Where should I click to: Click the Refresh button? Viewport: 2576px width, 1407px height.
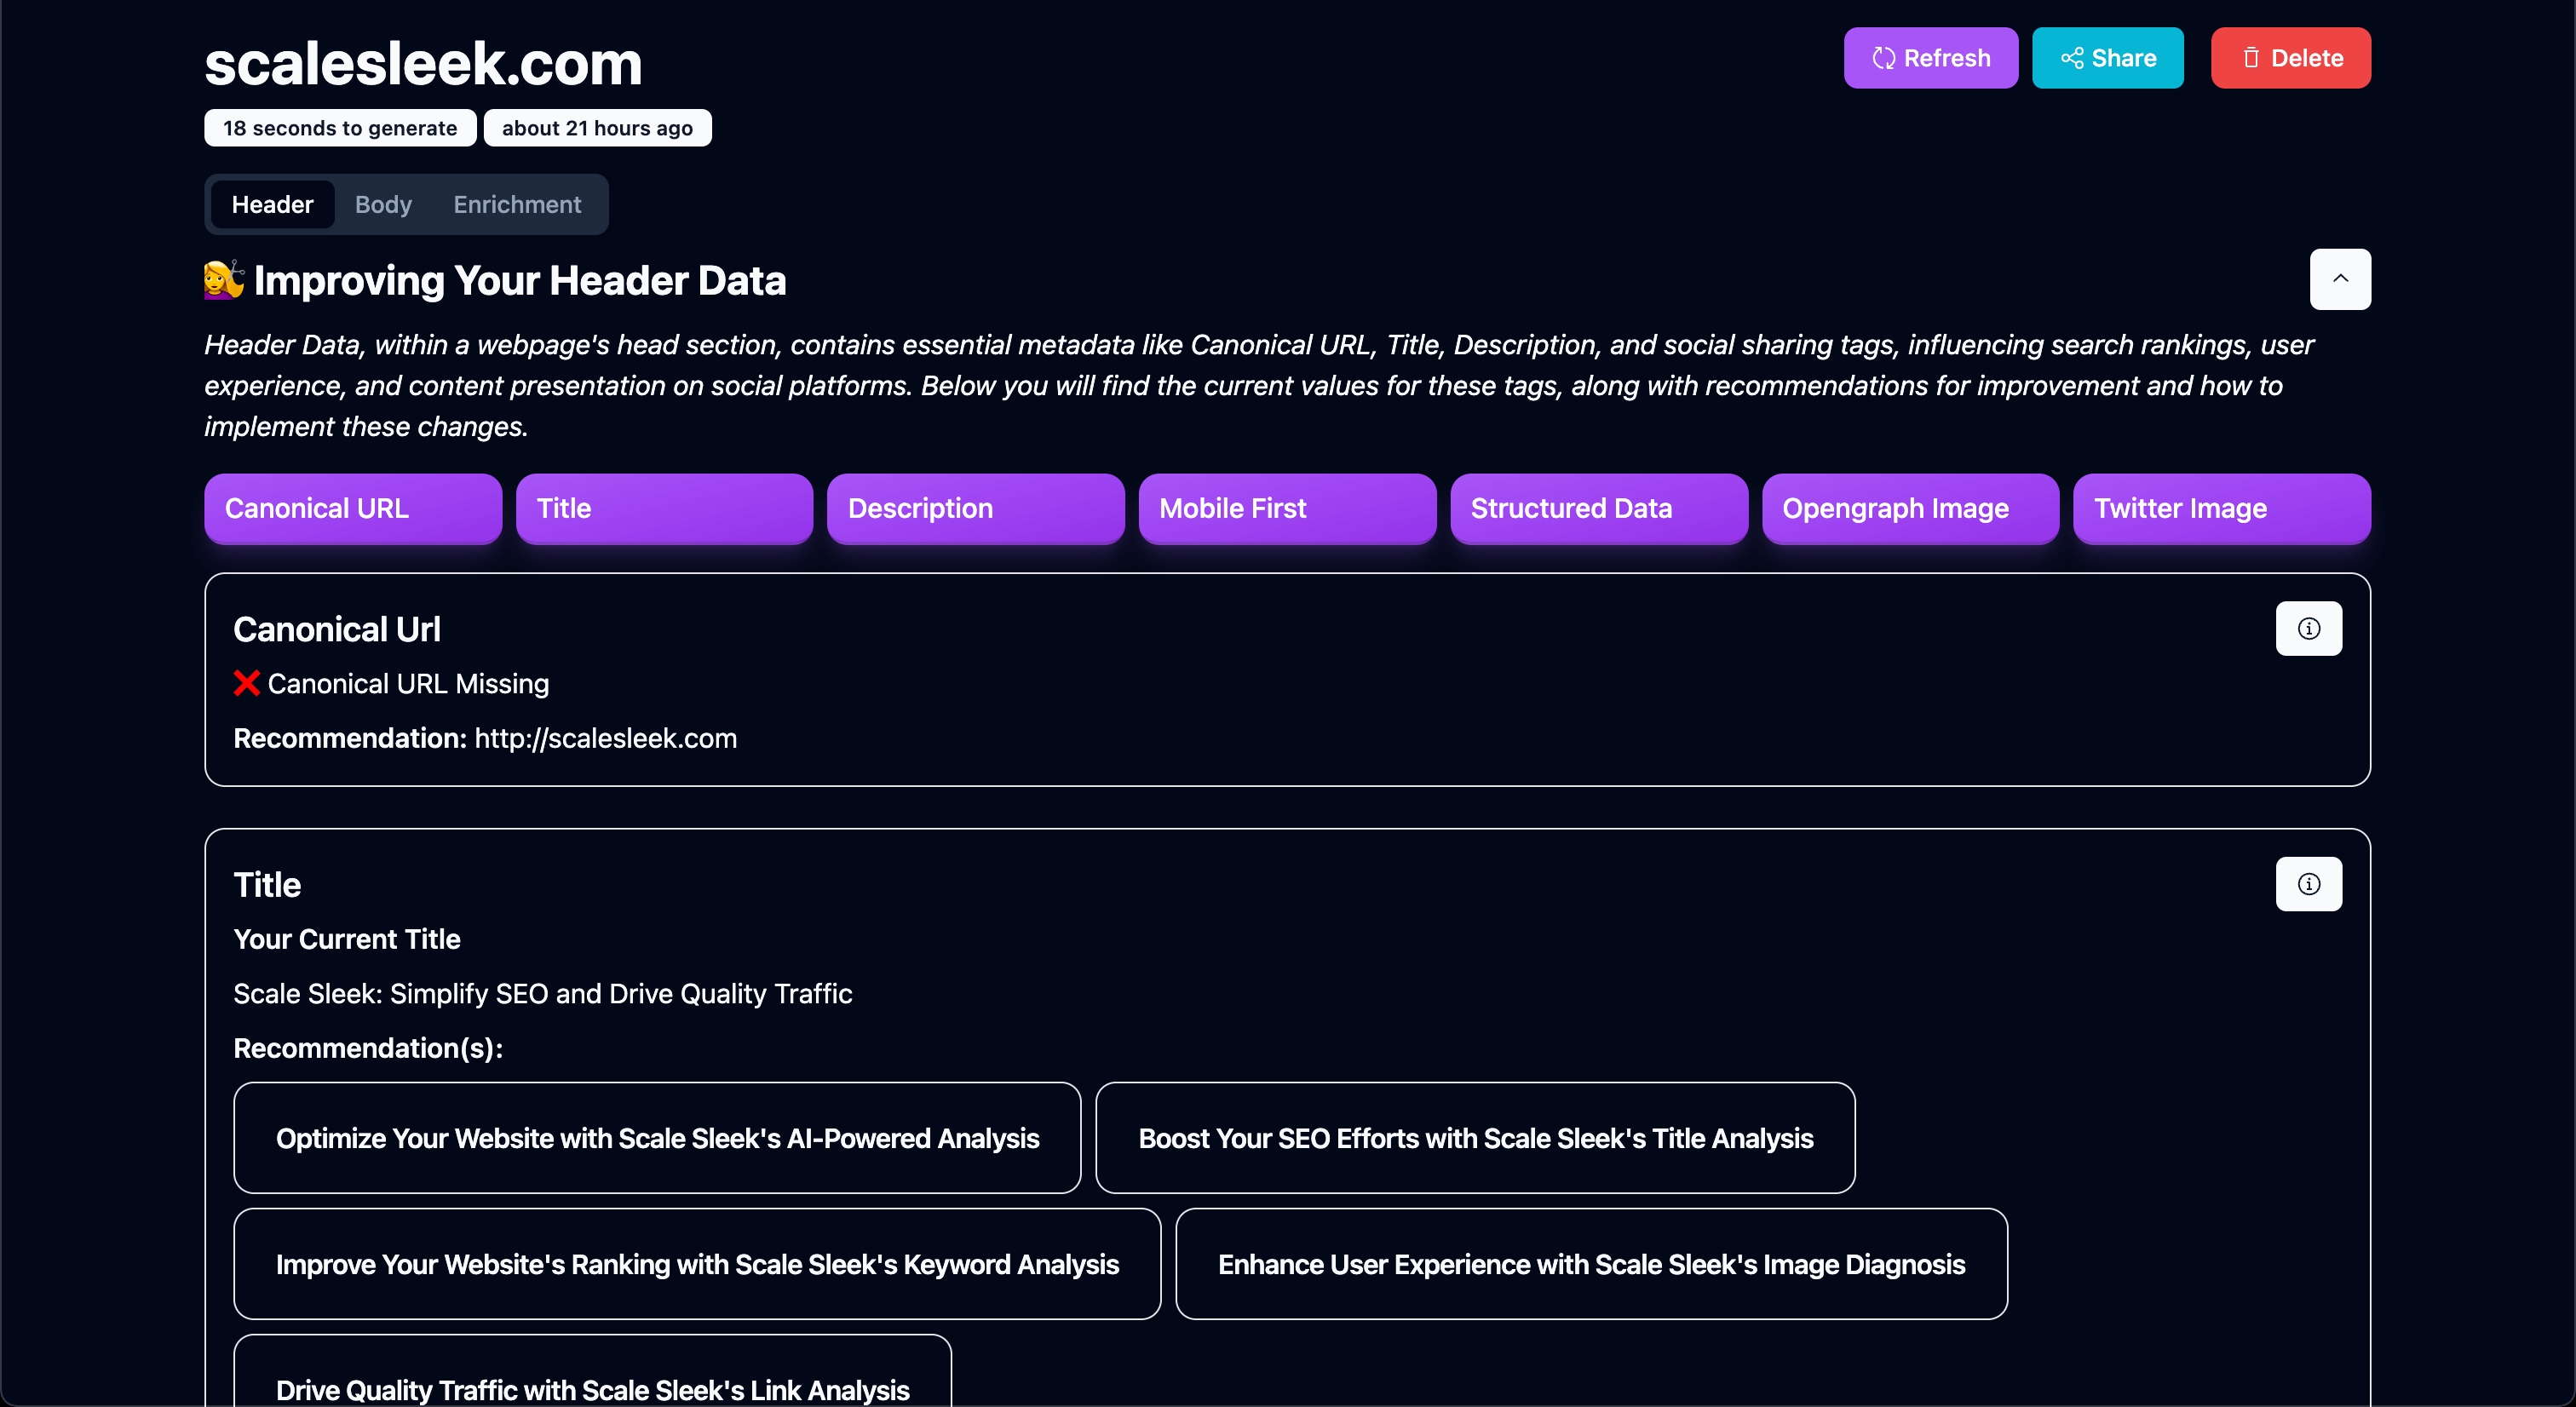1930,58
